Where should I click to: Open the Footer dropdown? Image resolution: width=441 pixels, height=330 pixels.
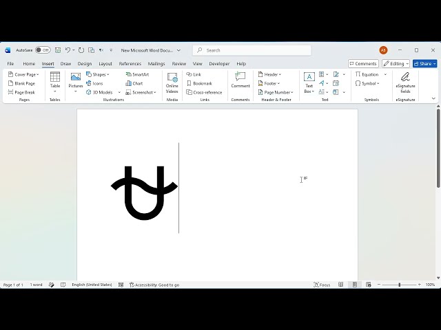pos(269,83)
